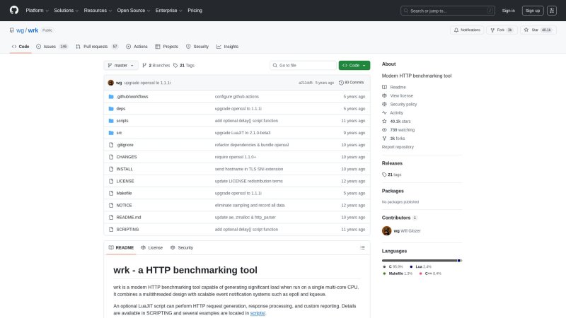566x318 pixels.
Task: Open the Report repository link
Action: 398,147
